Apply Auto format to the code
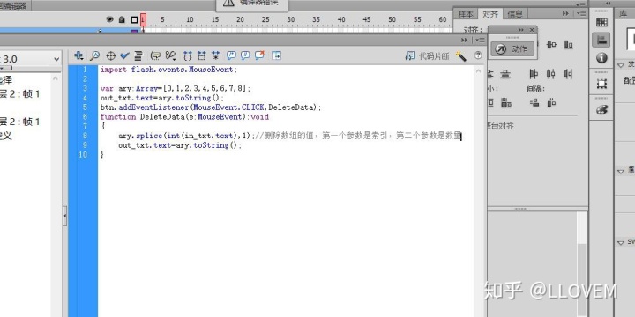Screen dimensions: 635x317 click(138, 55)
